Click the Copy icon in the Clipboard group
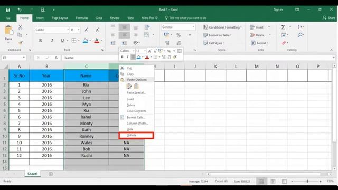Viewport: 338px width, 190px height. coord(20,35)
